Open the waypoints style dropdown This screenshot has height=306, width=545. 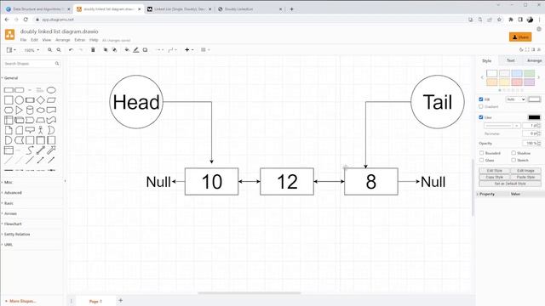pos(172,50)
